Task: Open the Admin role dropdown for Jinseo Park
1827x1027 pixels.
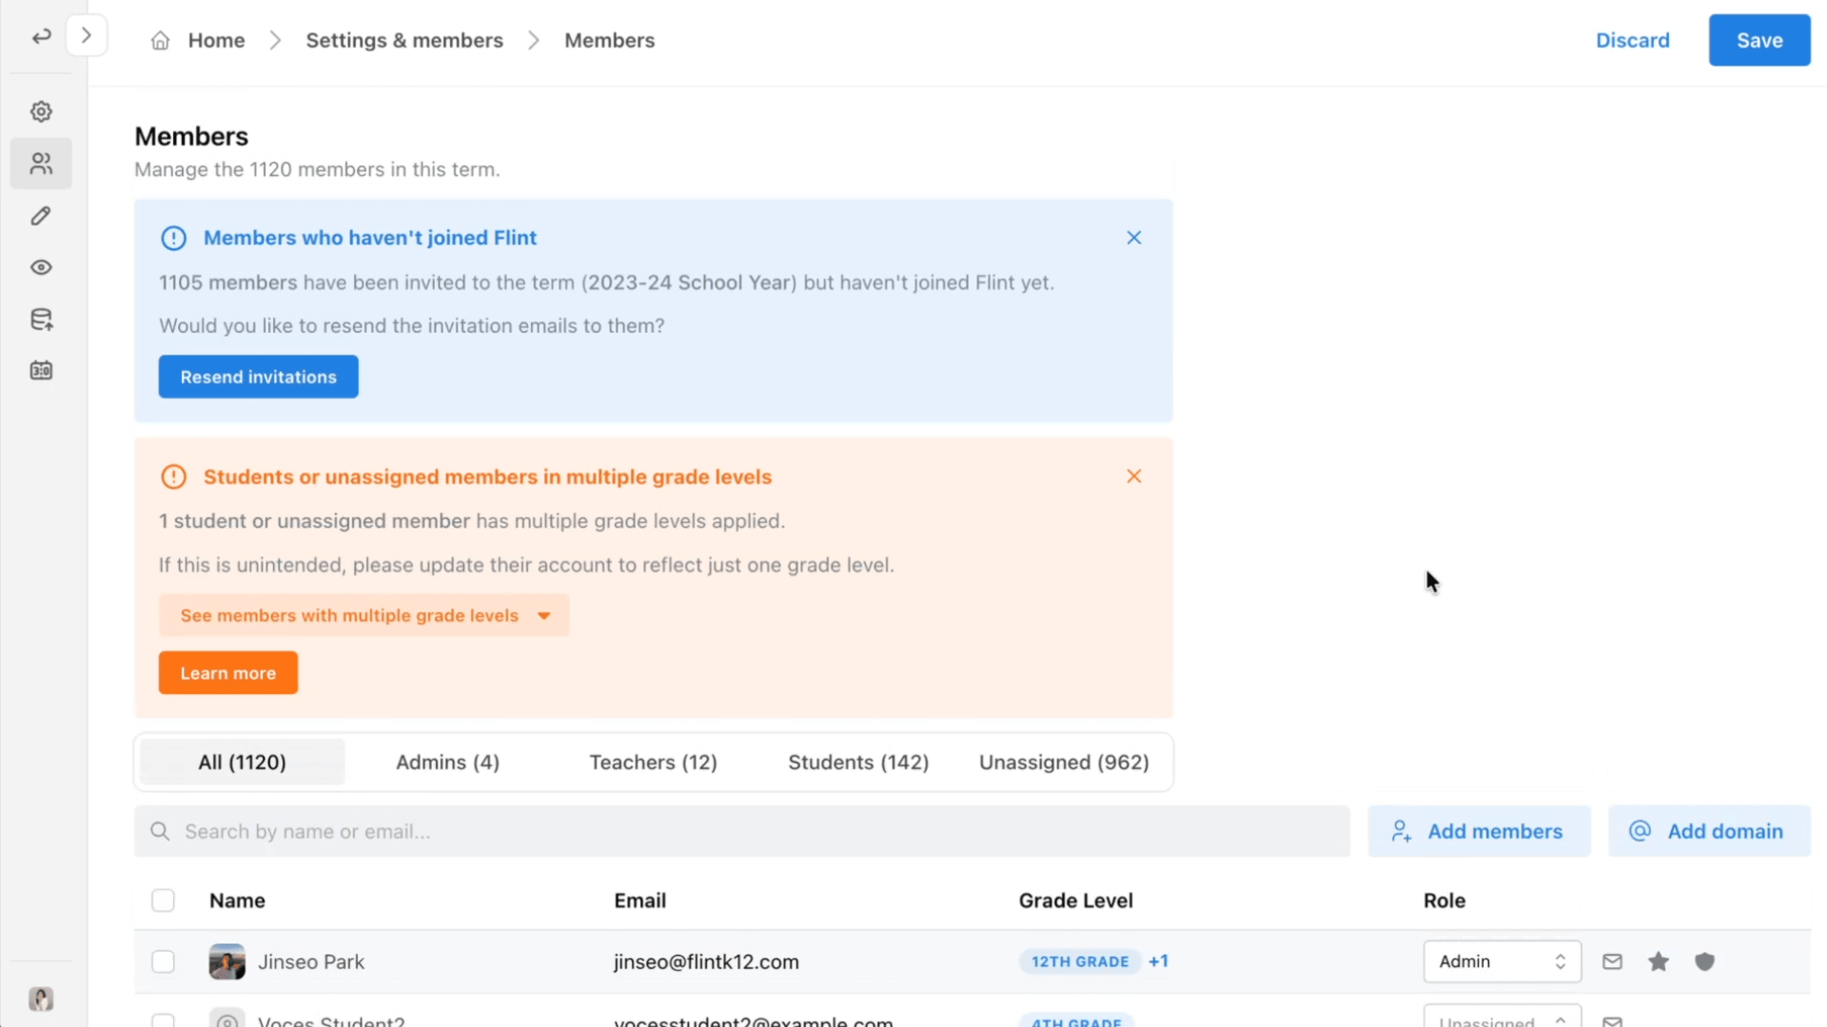Action: click(1502, 961)
